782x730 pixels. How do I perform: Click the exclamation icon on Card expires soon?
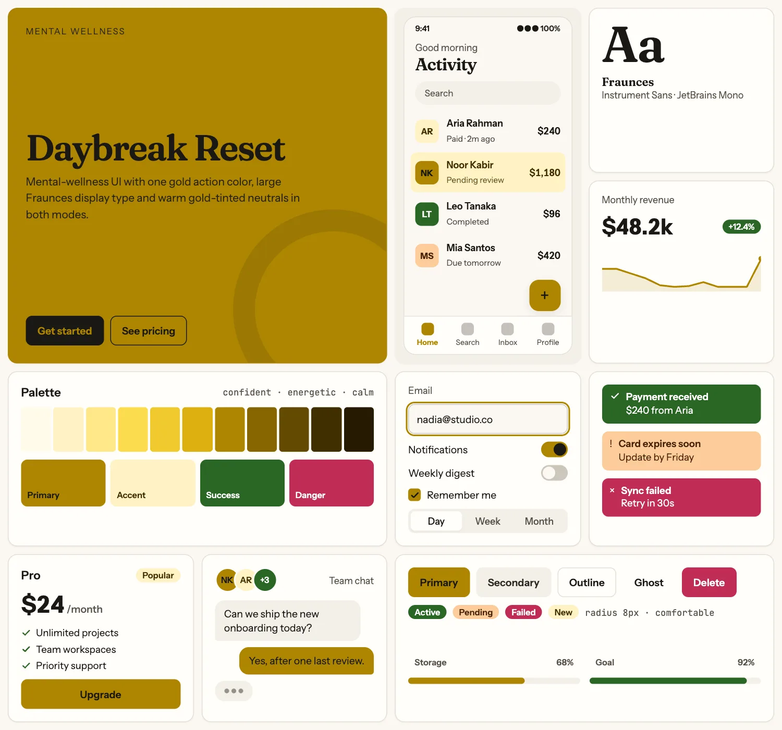611,443
